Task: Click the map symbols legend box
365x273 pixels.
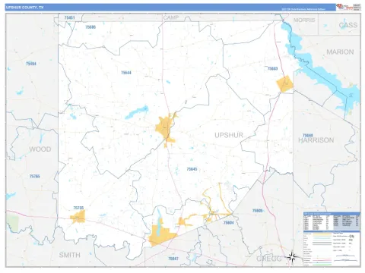Action: 332,248
